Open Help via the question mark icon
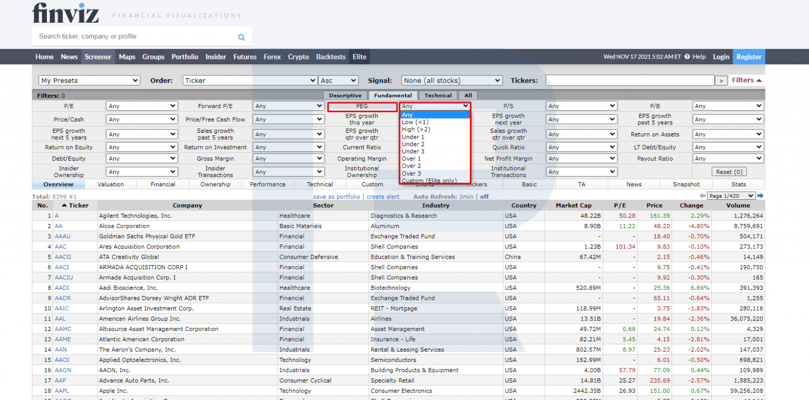The width and height of the screenshot is (809, 400). coord(688,56)
